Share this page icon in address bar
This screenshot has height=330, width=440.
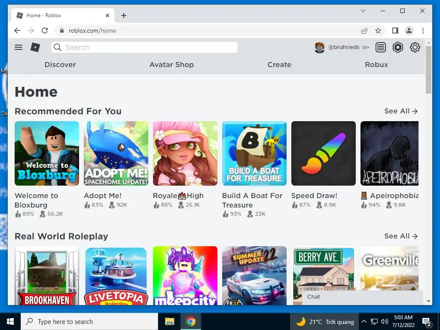(x=364, y=31)
